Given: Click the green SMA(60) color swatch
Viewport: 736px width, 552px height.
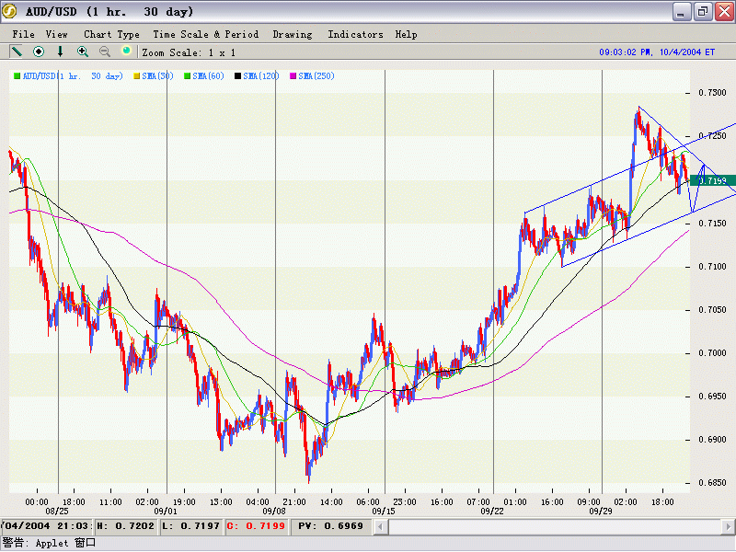Looking at the screenshot, I should point(188,75).
